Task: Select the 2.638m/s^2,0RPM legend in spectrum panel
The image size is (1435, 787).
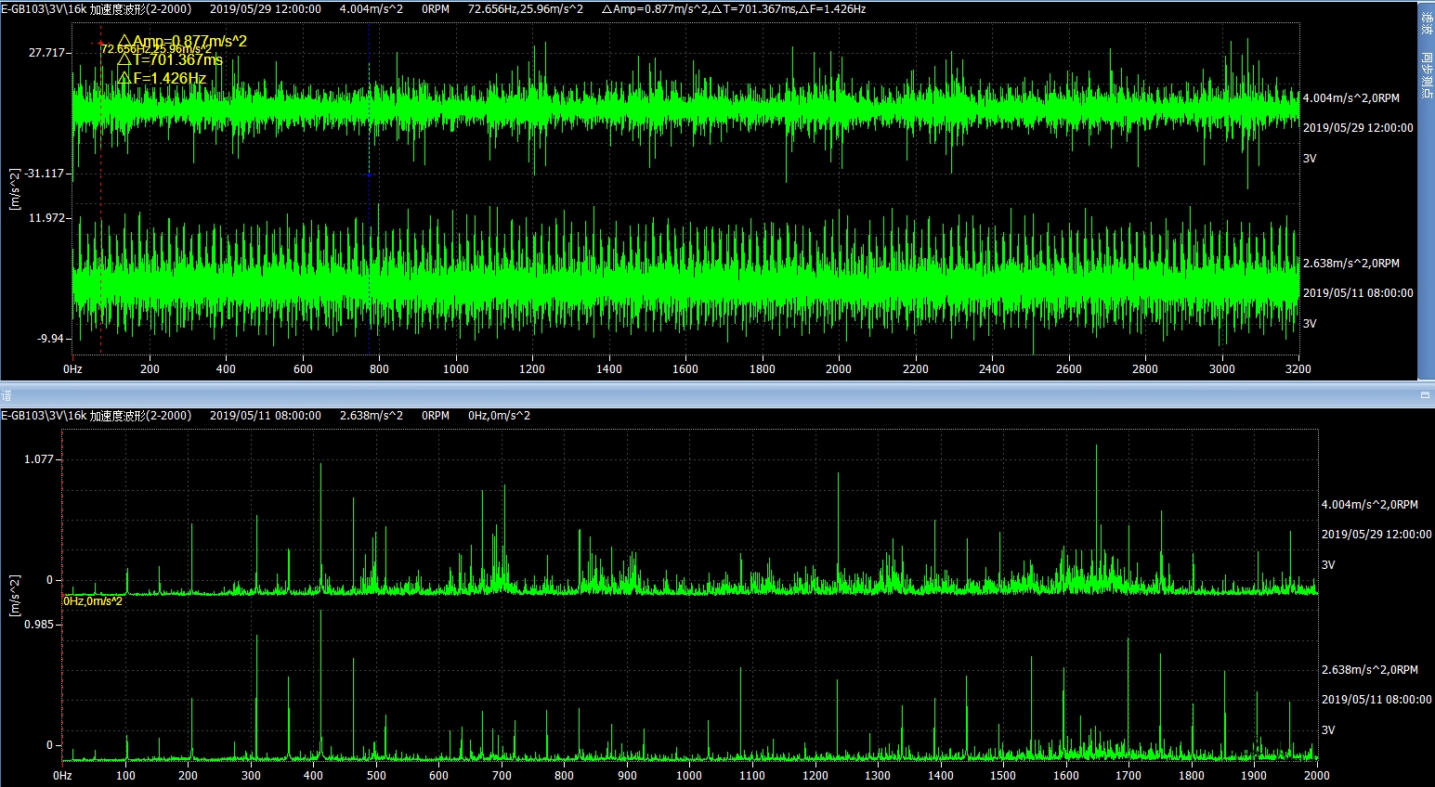Action: 1369,670
